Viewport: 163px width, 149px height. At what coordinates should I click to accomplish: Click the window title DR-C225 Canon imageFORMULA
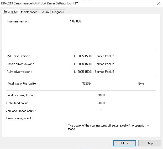tap(39, 3)
